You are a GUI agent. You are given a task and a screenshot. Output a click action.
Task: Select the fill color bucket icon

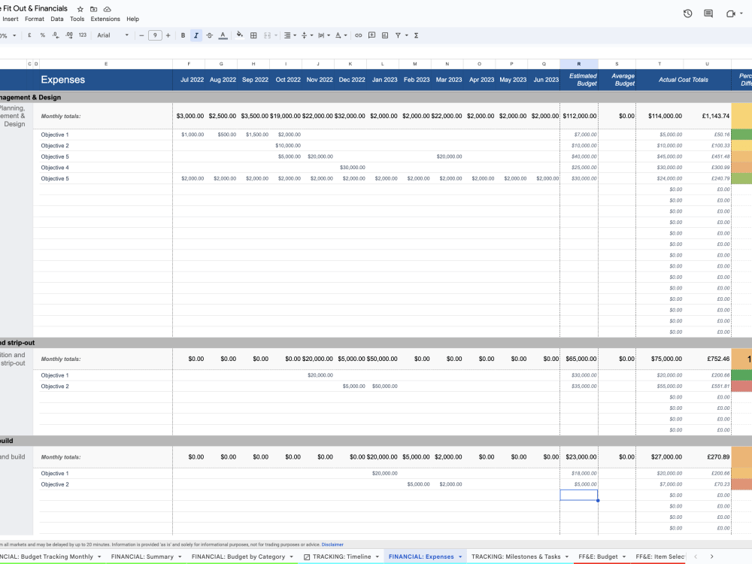[238, 35]
